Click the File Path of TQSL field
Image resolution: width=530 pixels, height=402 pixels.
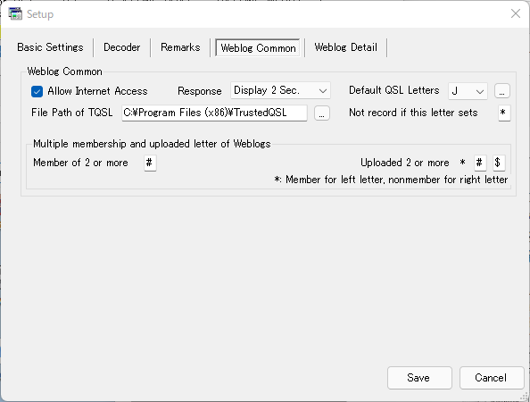(214, 113)
